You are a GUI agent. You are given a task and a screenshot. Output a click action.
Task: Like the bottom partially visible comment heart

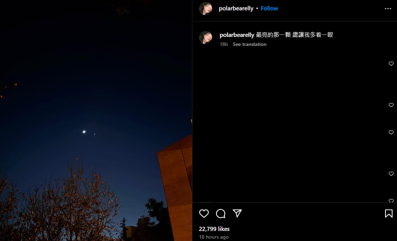pos(391,201)
